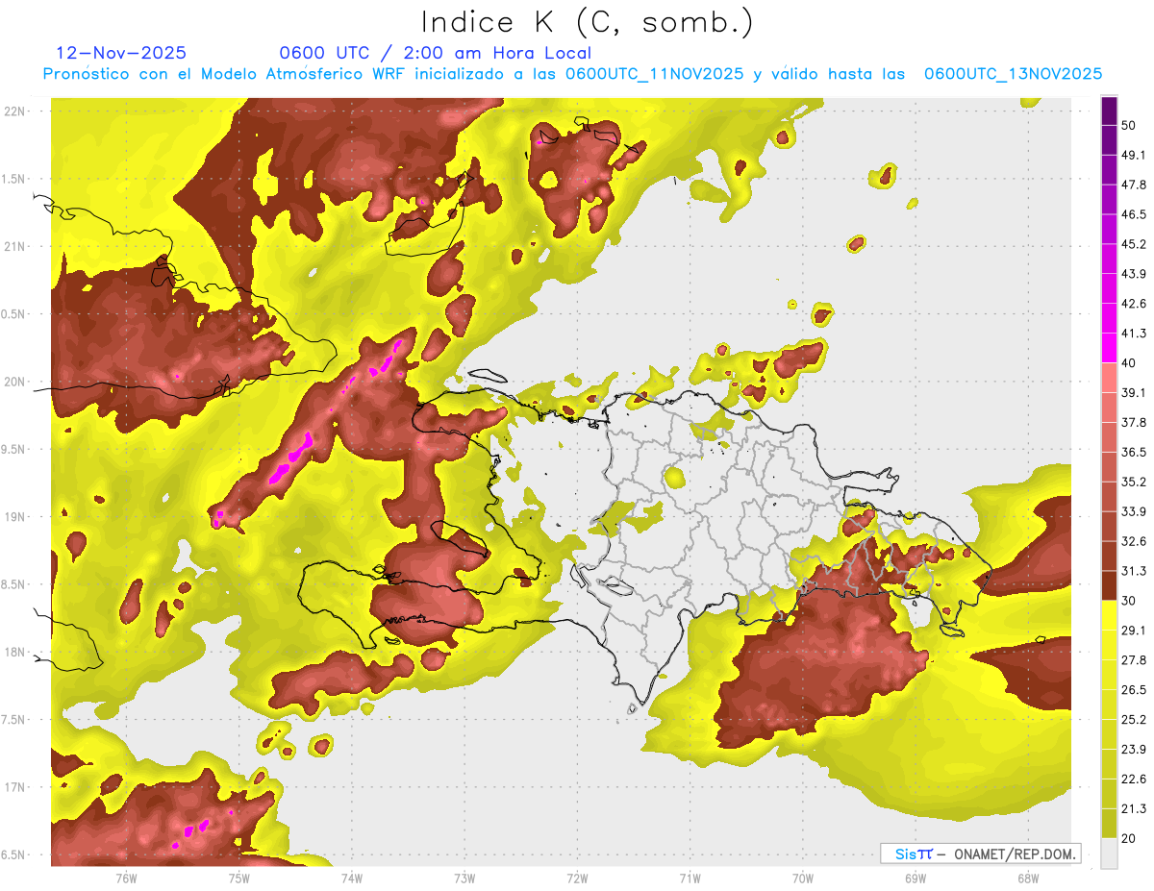Click the 19N latitude label
Viewport: 1154px width, 891px height.
15,516
